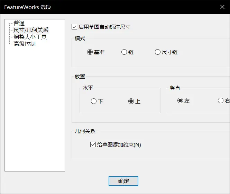This screenshot has width=230, height=194.
Task: Uncheck 给草图添加约束(N) checkbox
Action: coord(93,145)
